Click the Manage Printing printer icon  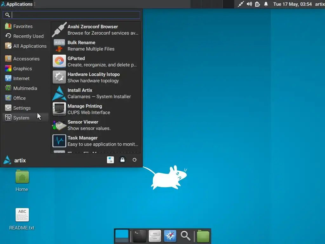click(59, 109)
